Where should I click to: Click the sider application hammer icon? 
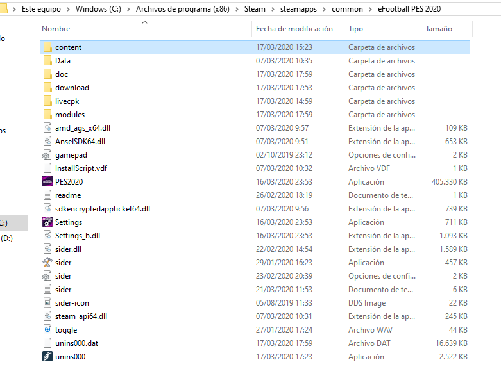(47, 263)
